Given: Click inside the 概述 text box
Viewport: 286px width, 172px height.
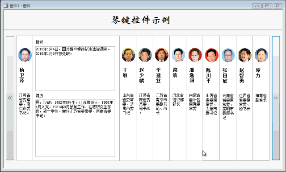Looking at the screenshot, I should [75, 68].
